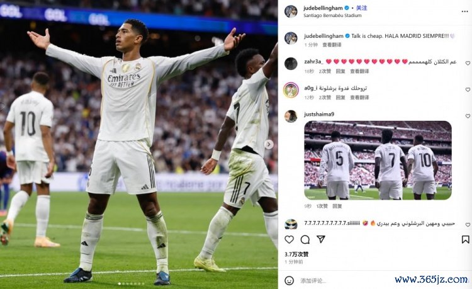
Task: Open the three-dot more options menu
Action: [464, 11]
